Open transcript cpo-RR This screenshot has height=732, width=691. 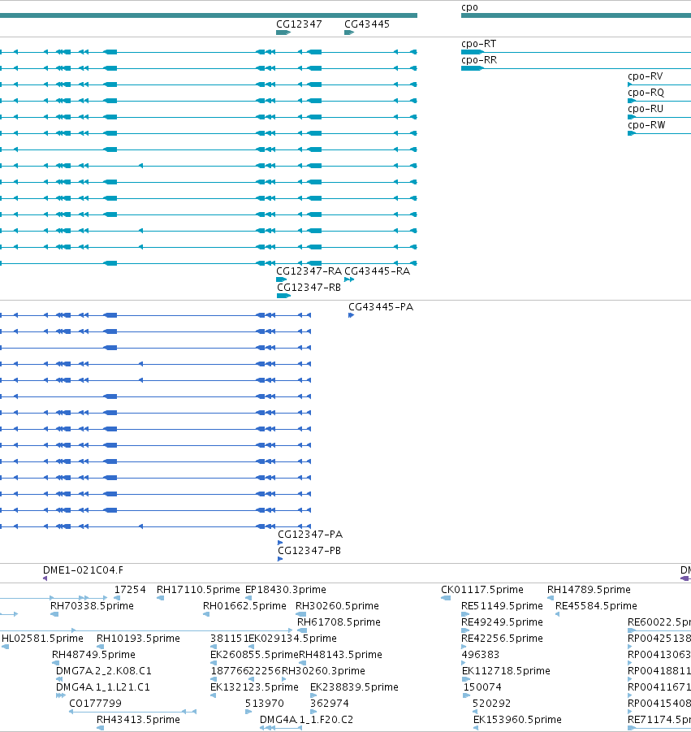(479, 60)
